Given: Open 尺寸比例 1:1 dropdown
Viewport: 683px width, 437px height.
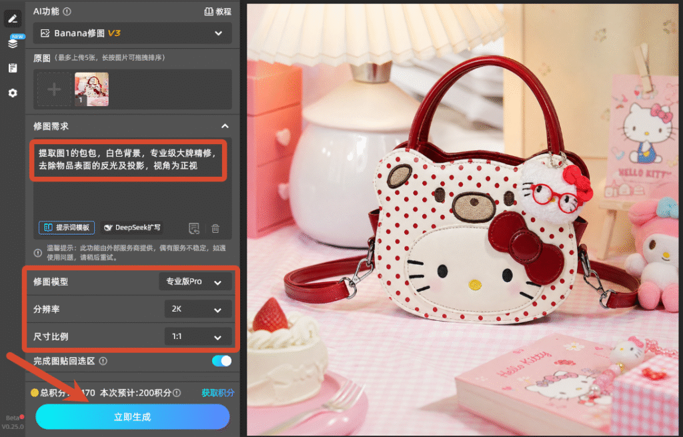Looking at the screenshot, I should (x=197, y=337).
